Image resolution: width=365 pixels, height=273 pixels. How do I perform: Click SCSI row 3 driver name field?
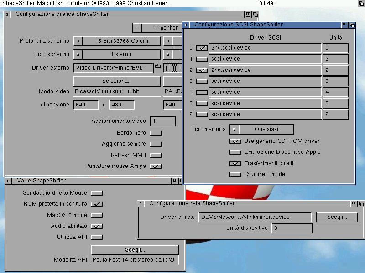click(x=266, y=81)
